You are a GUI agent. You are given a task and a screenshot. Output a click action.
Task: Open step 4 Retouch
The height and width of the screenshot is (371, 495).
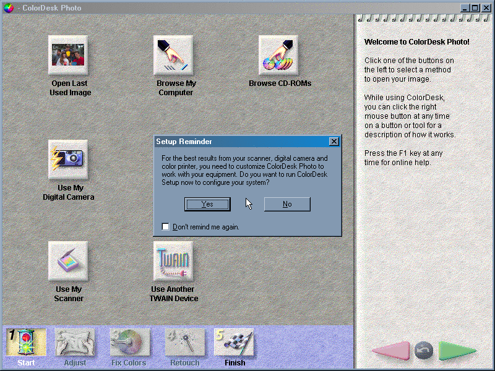coord(184,343)
